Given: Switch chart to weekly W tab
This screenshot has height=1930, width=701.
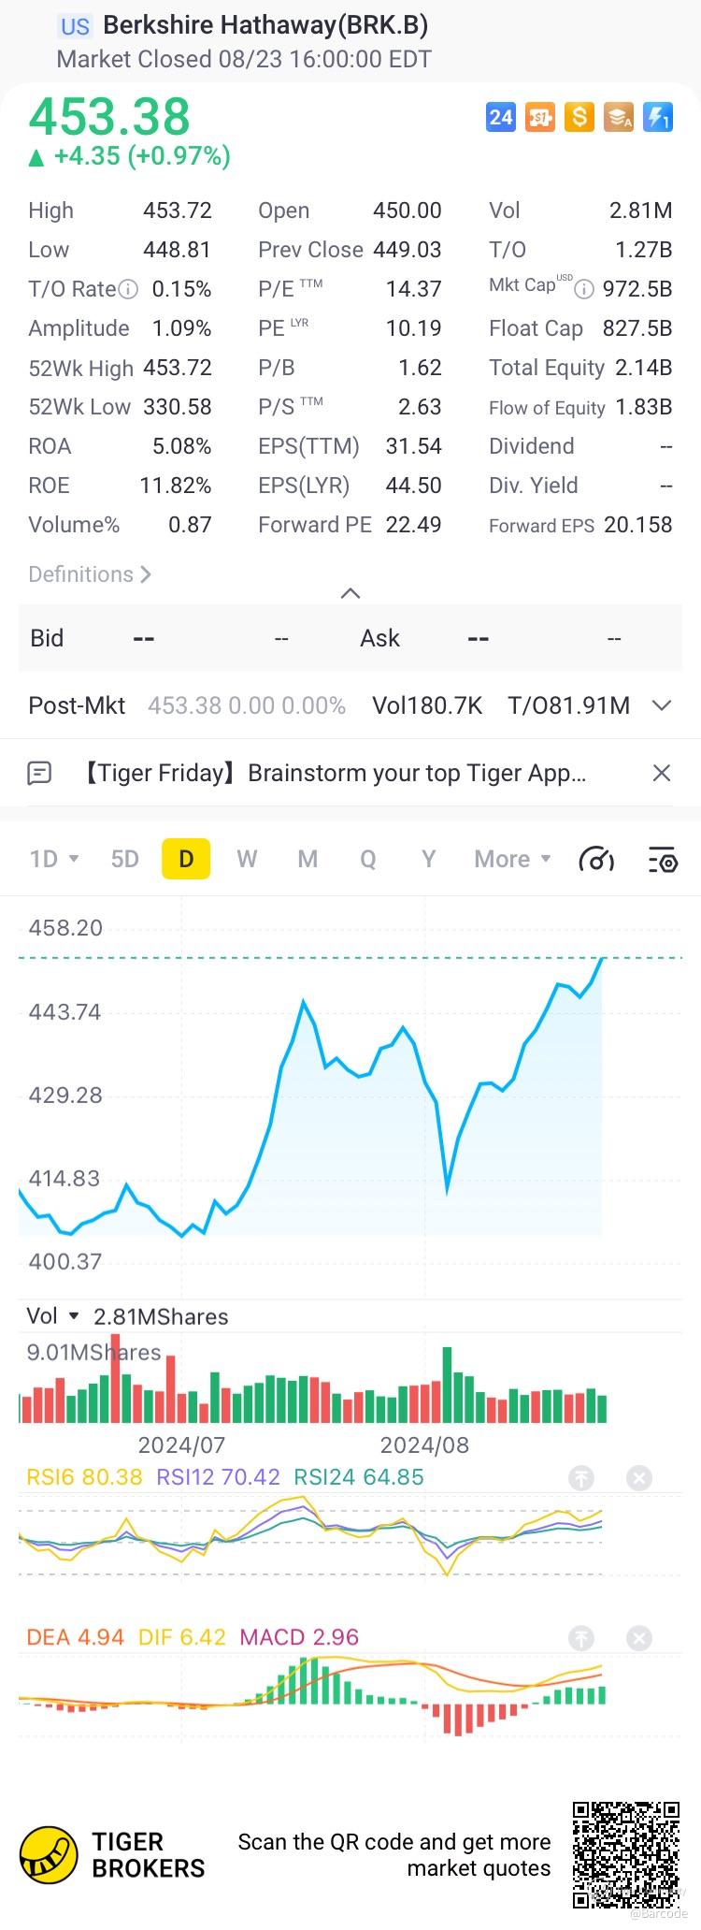Looking at the screenshot, I should [x=247, y=859].
